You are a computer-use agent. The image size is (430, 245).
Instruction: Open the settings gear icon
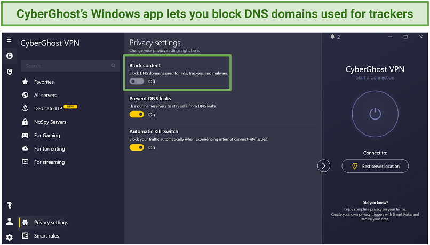coord(9,237)
